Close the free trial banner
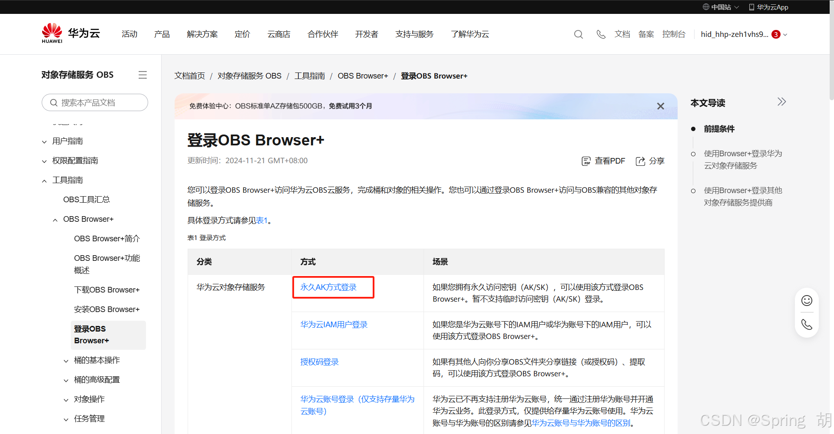 pos(661,106)
